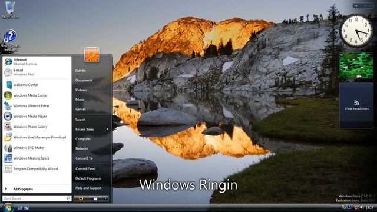The height and width of the screenshot is (212, 377).
Task: Open Windows Ultimate Extras
Action: (x=37, y=106)
